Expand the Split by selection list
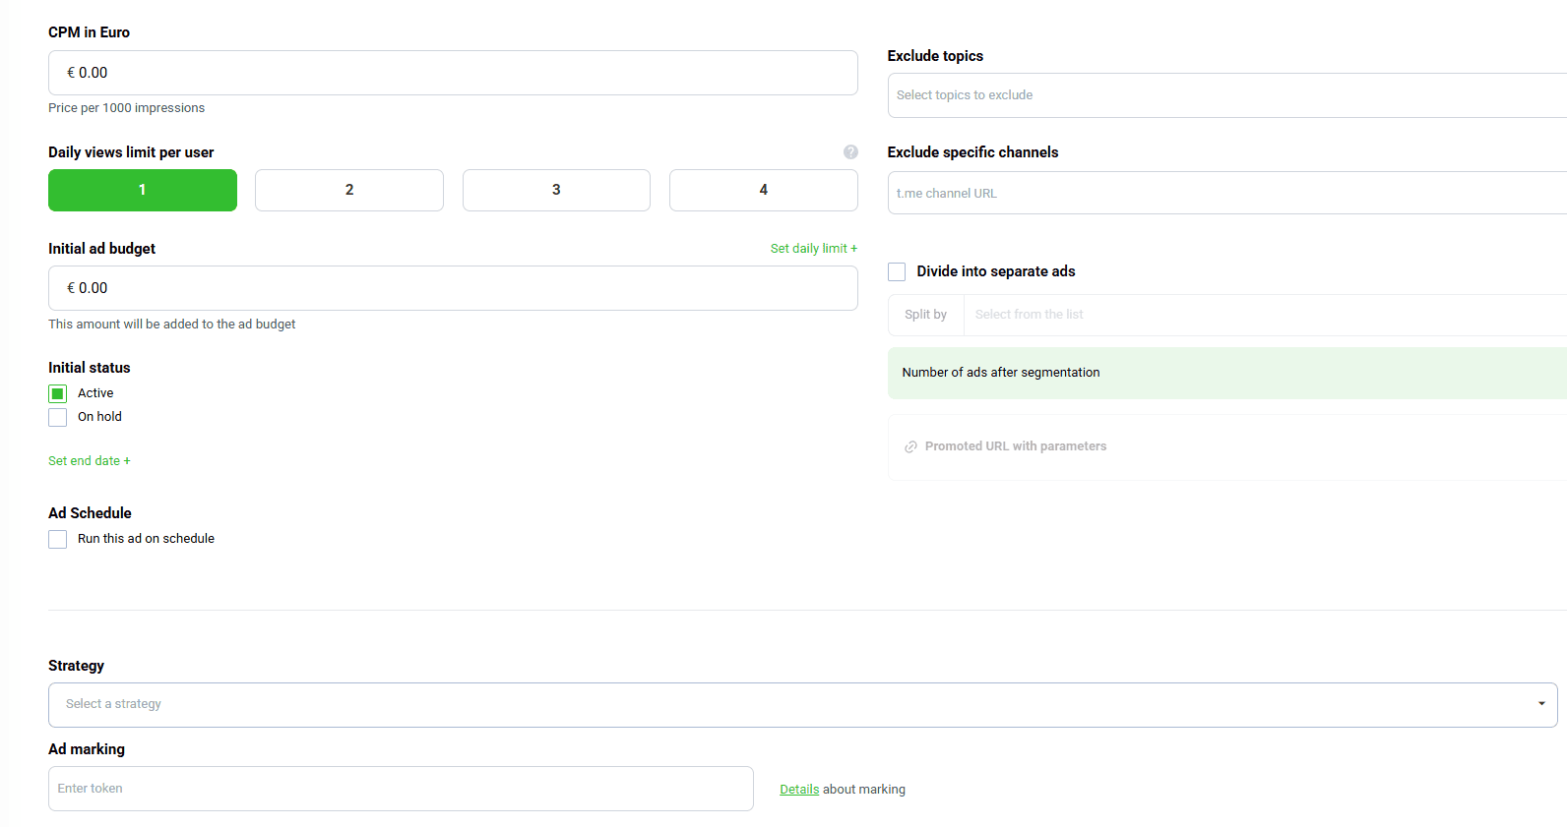 (1260, 315)
